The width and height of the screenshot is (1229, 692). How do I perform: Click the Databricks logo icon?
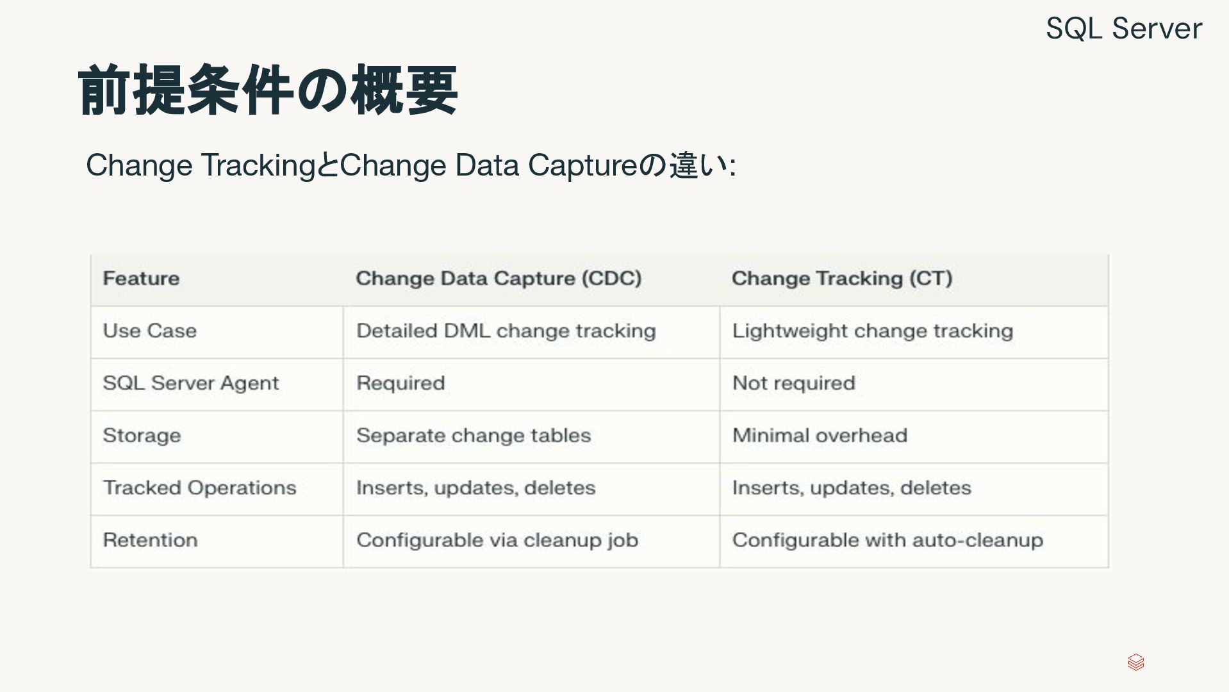[x=1135, y=662]
